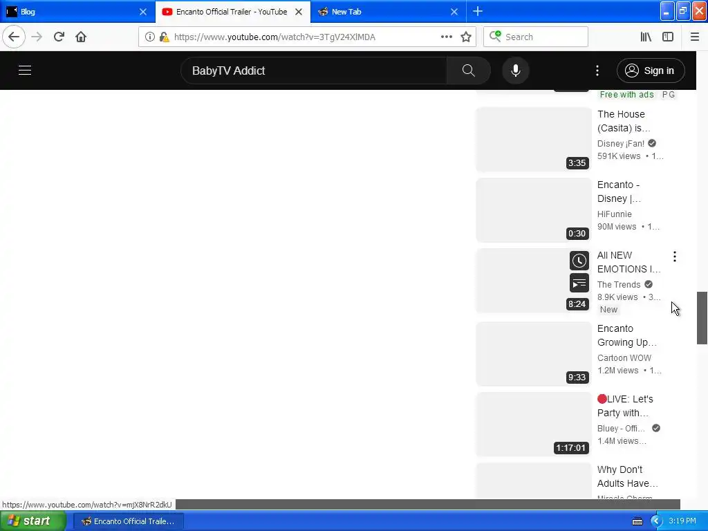The image size is (708, 531).
Task: Click the keyboard icon in system tray
Action: click(x=637, y=521)
